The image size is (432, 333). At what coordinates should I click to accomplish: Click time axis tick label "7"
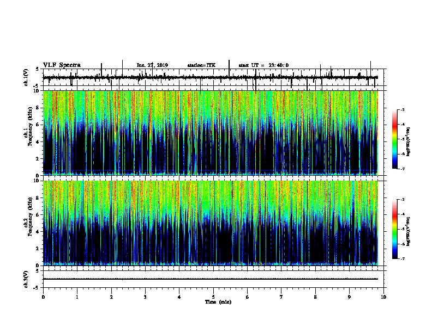pyautogui.click(x=281, y=297)
